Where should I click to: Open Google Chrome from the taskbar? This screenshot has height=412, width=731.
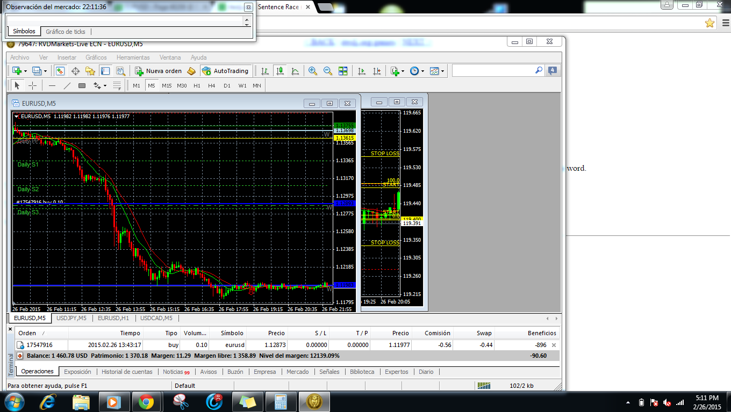[x=146, y=401]
